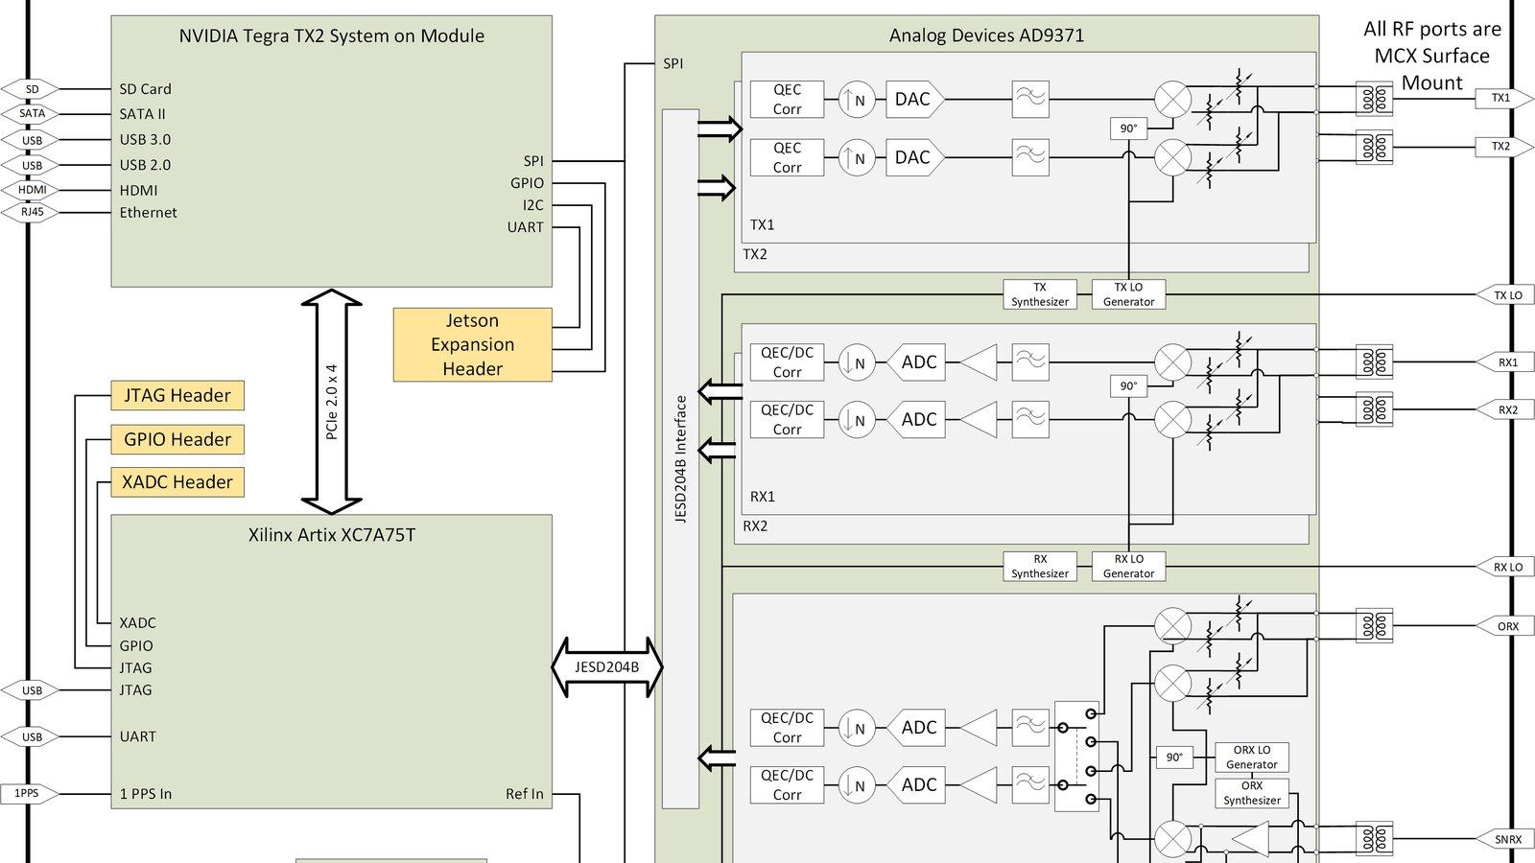Select the RX LO port connector

click(x=1505, y=567)
